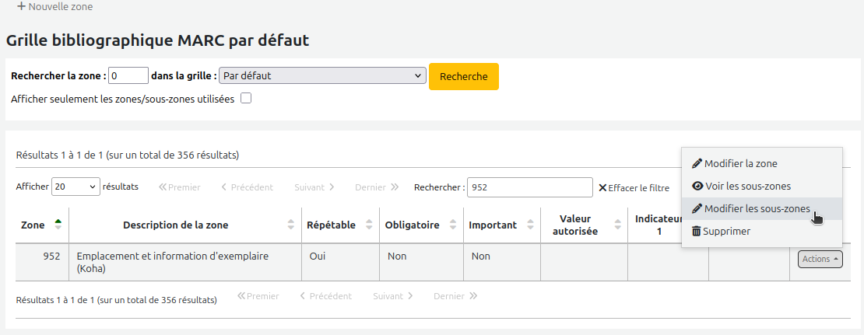Choose Voir les sous-zones menu entry
The image size is (864, 335).
tap(761, 186)
